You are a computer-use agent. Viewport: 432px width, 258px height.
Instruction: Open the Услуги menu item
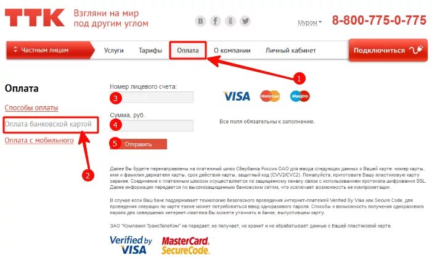point(114,51)
